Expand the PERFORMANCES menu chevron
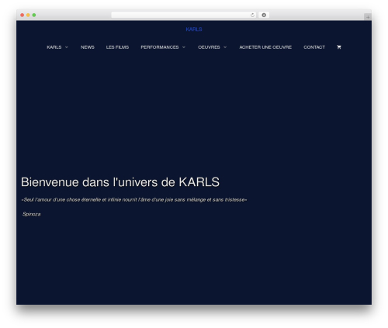Screen dimensions: 388x328 (x=184, y=47)
